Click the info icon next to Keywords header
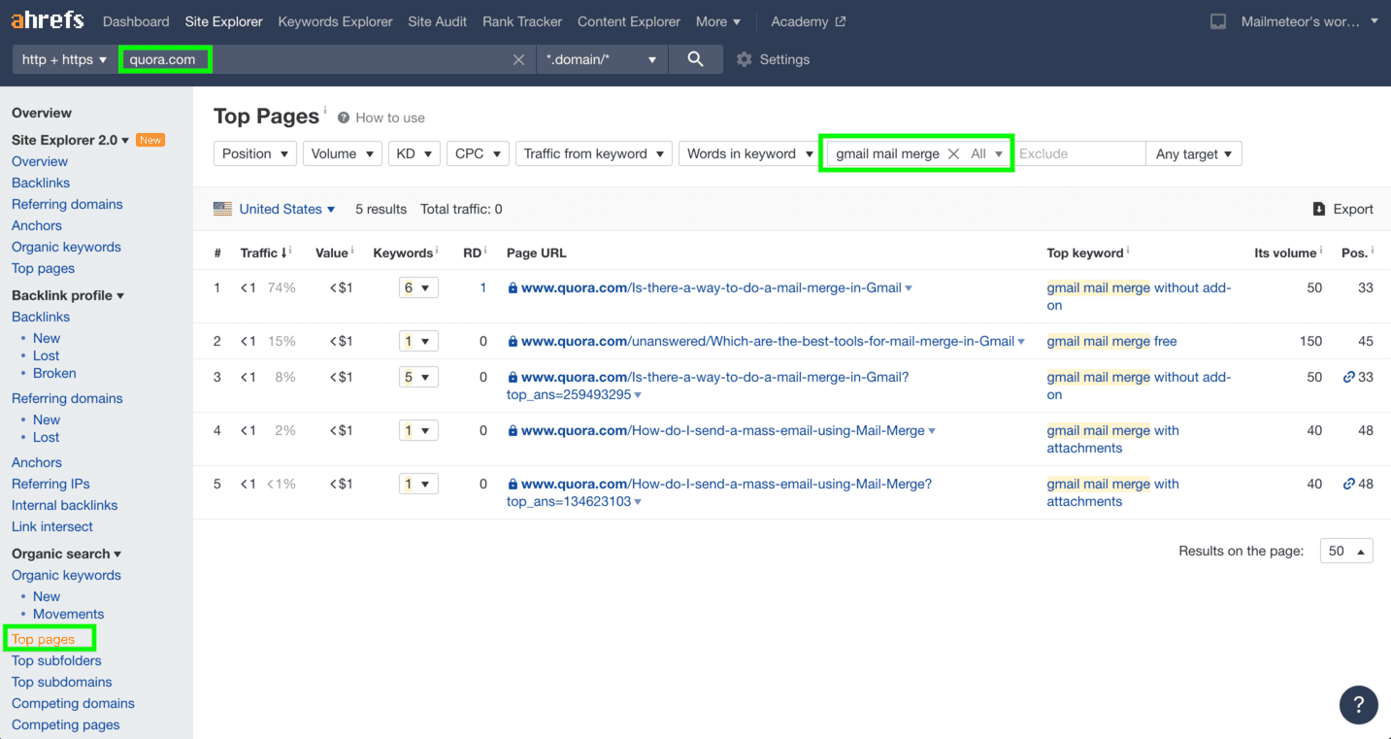The image size is (1391, 739). pos(439,251)
